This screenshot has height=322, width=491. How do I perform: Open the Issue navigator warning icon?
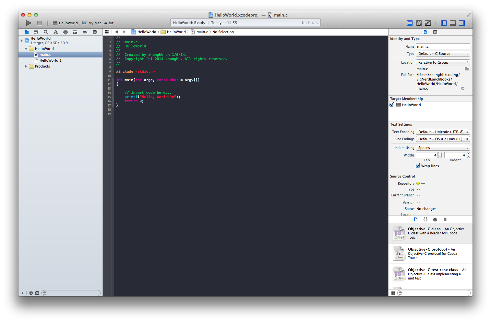coord(56,32)
